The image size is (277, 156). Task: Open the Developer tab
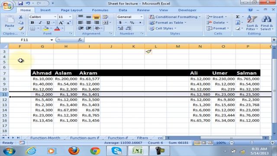pos(187,10)
